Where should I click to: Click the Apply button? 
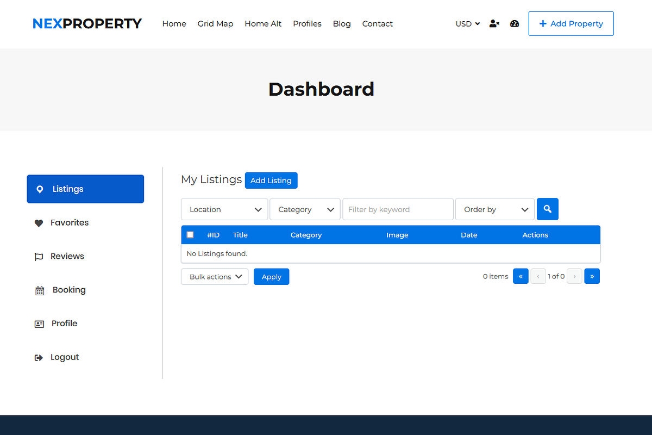click(272, 277)
